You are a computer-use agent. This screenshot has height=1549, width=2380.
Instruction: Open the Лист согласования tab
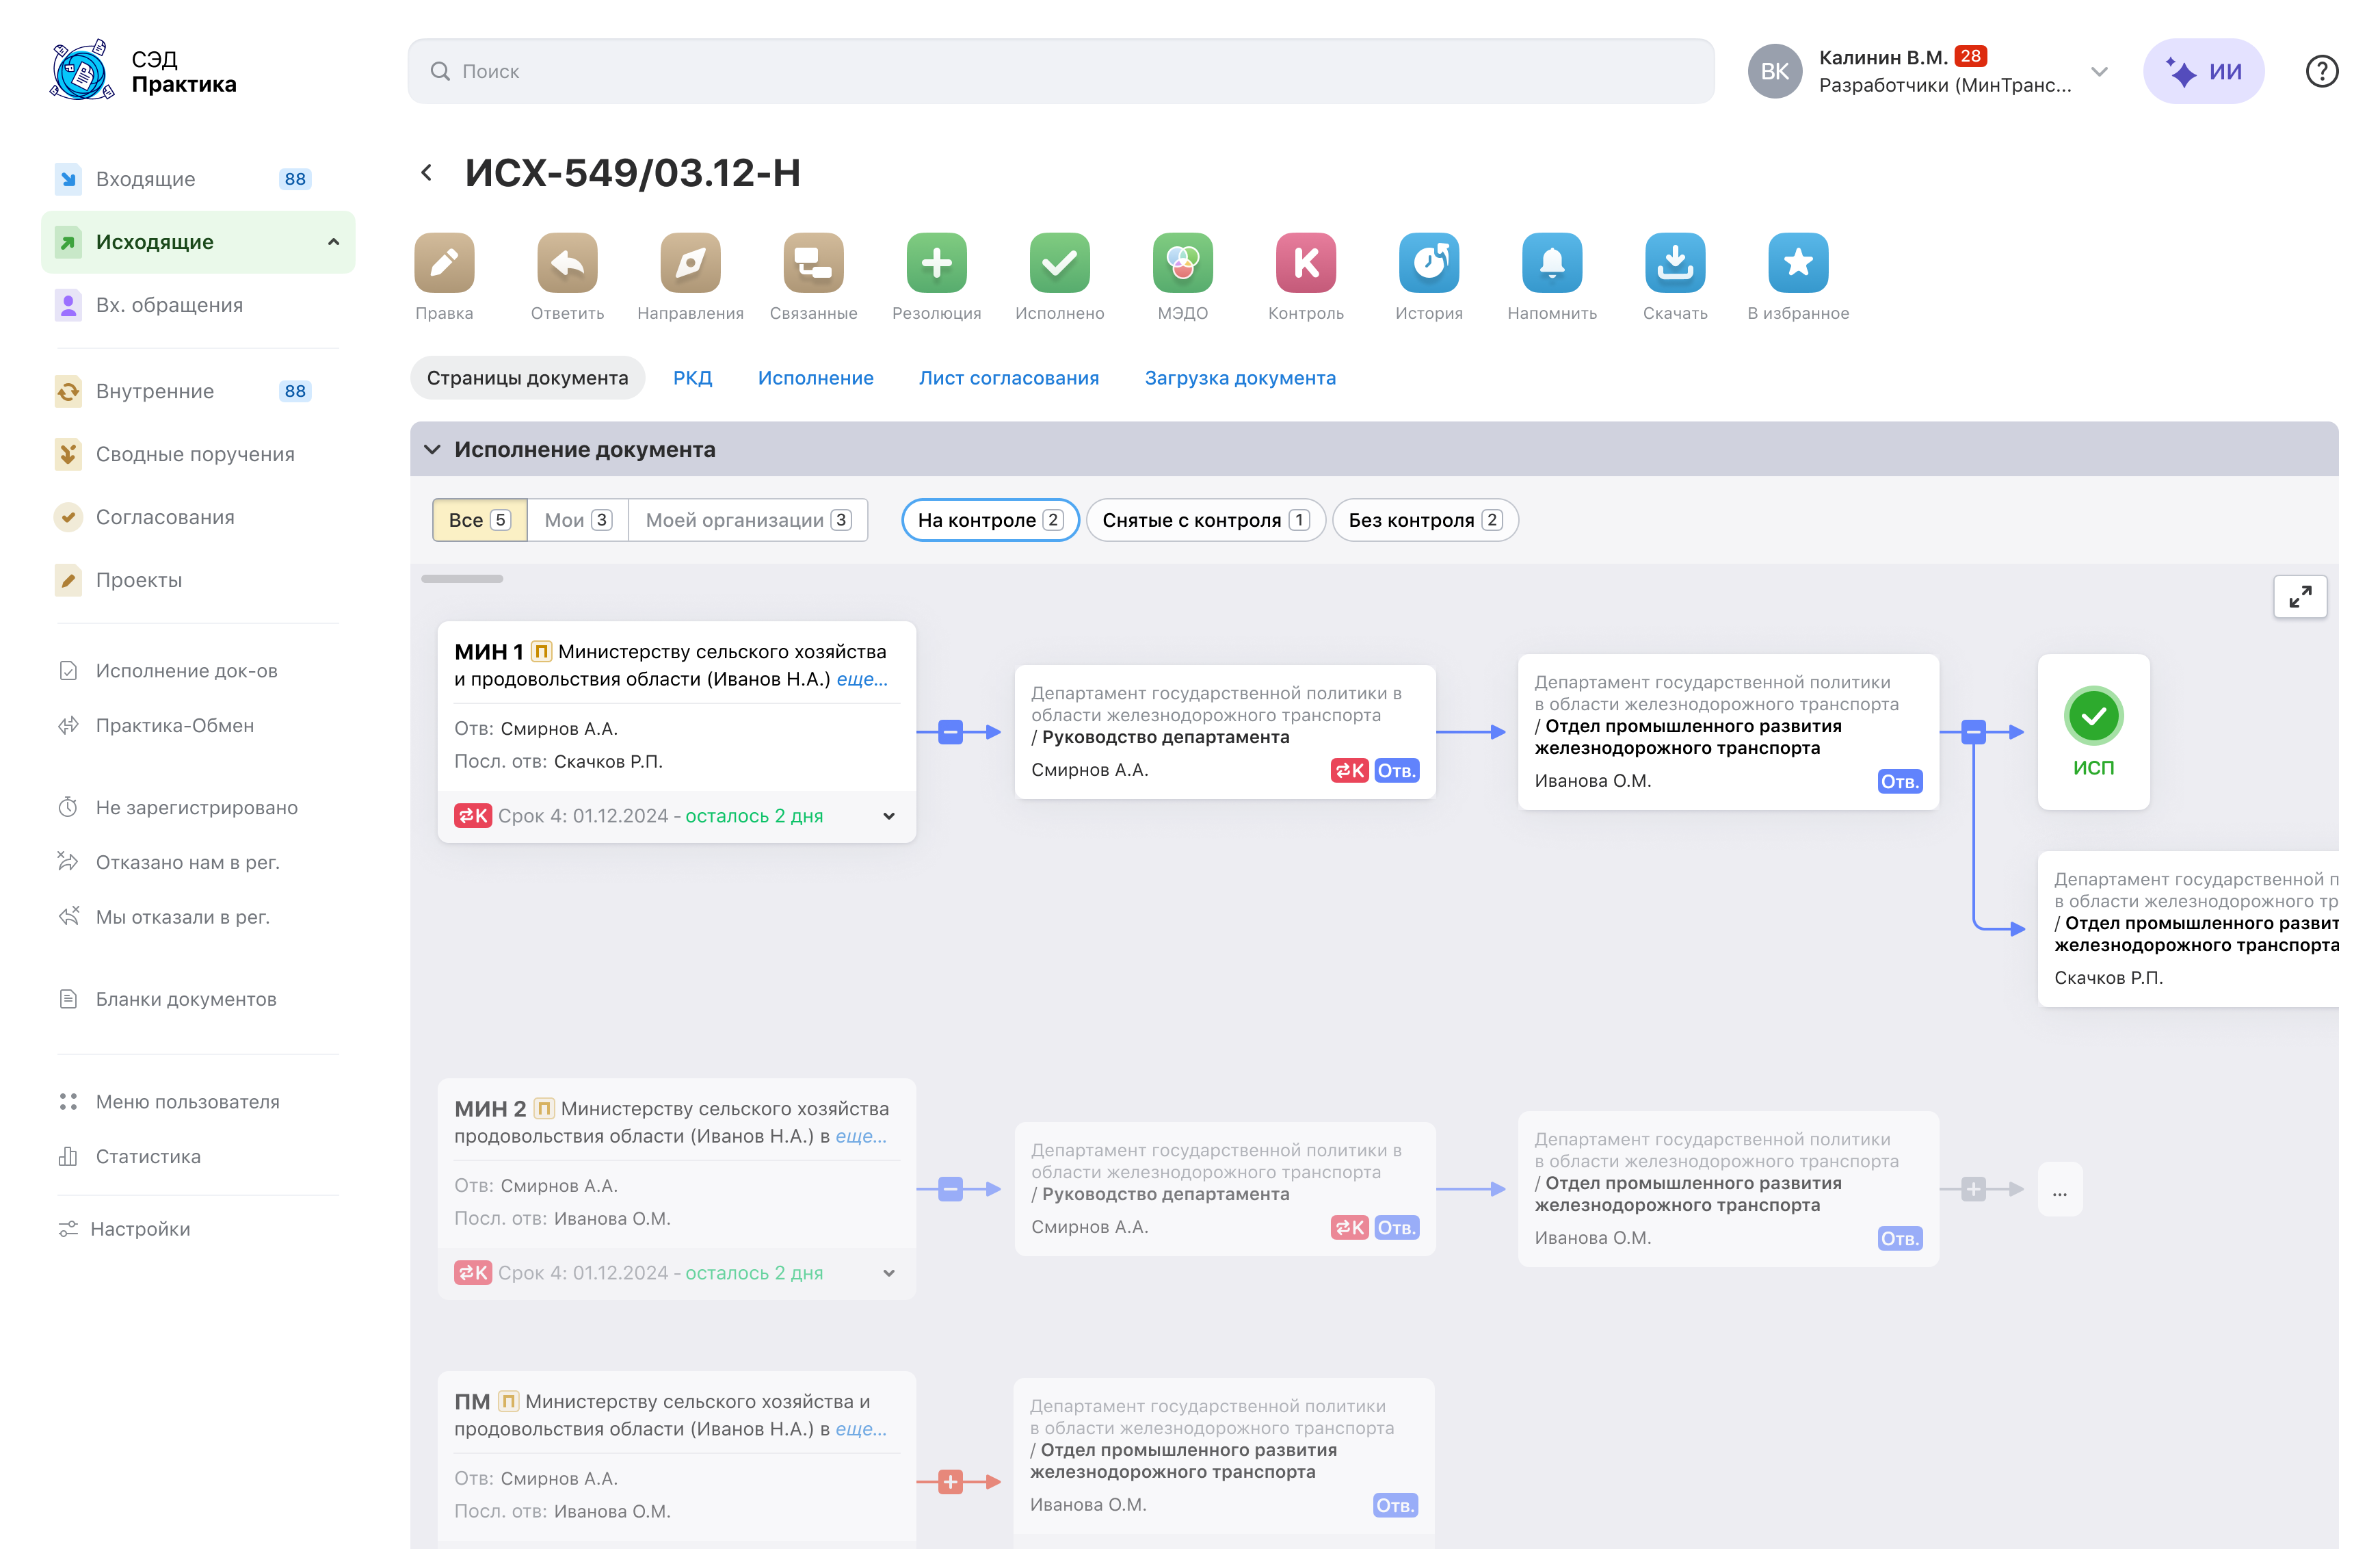click(1008, 378)
